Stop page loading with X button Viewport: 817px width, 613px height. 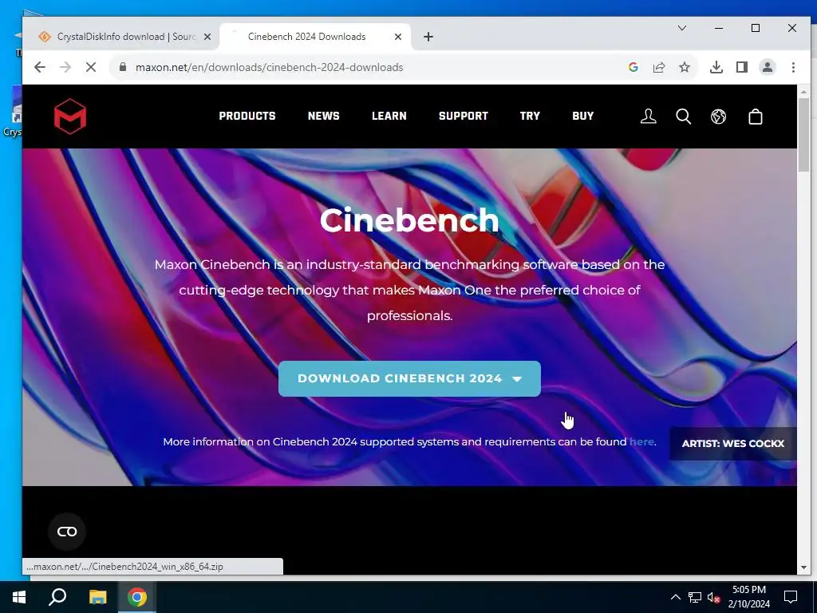(x=91, y=67)
